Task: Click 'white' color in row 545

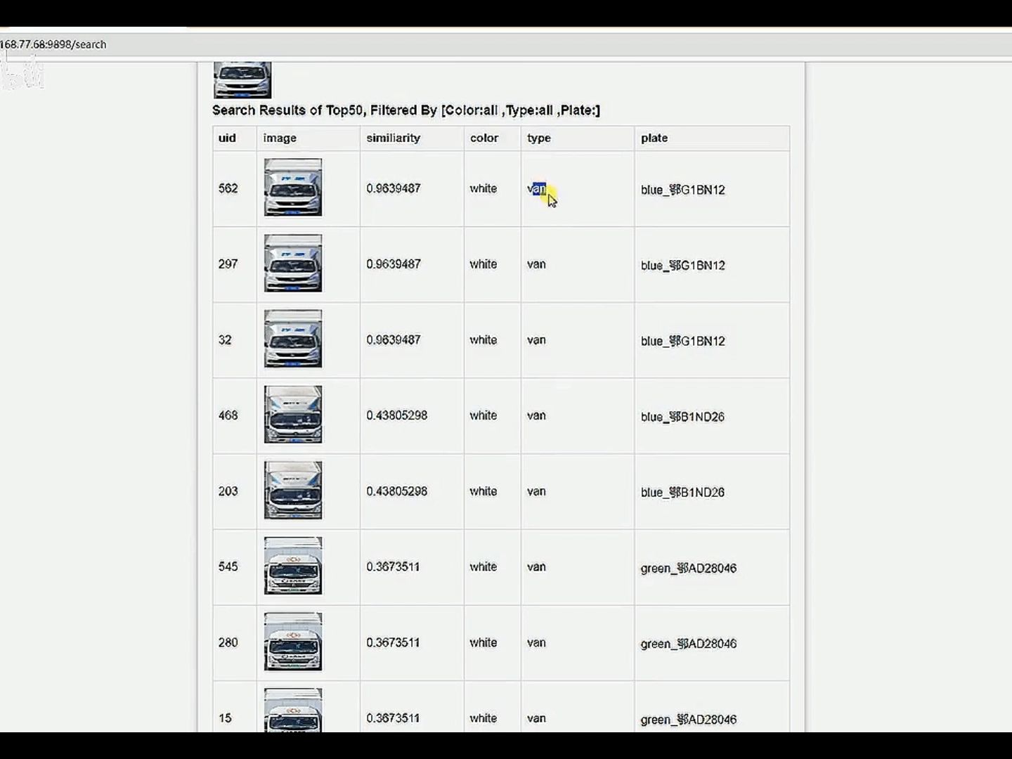Action: coord(484,566)
